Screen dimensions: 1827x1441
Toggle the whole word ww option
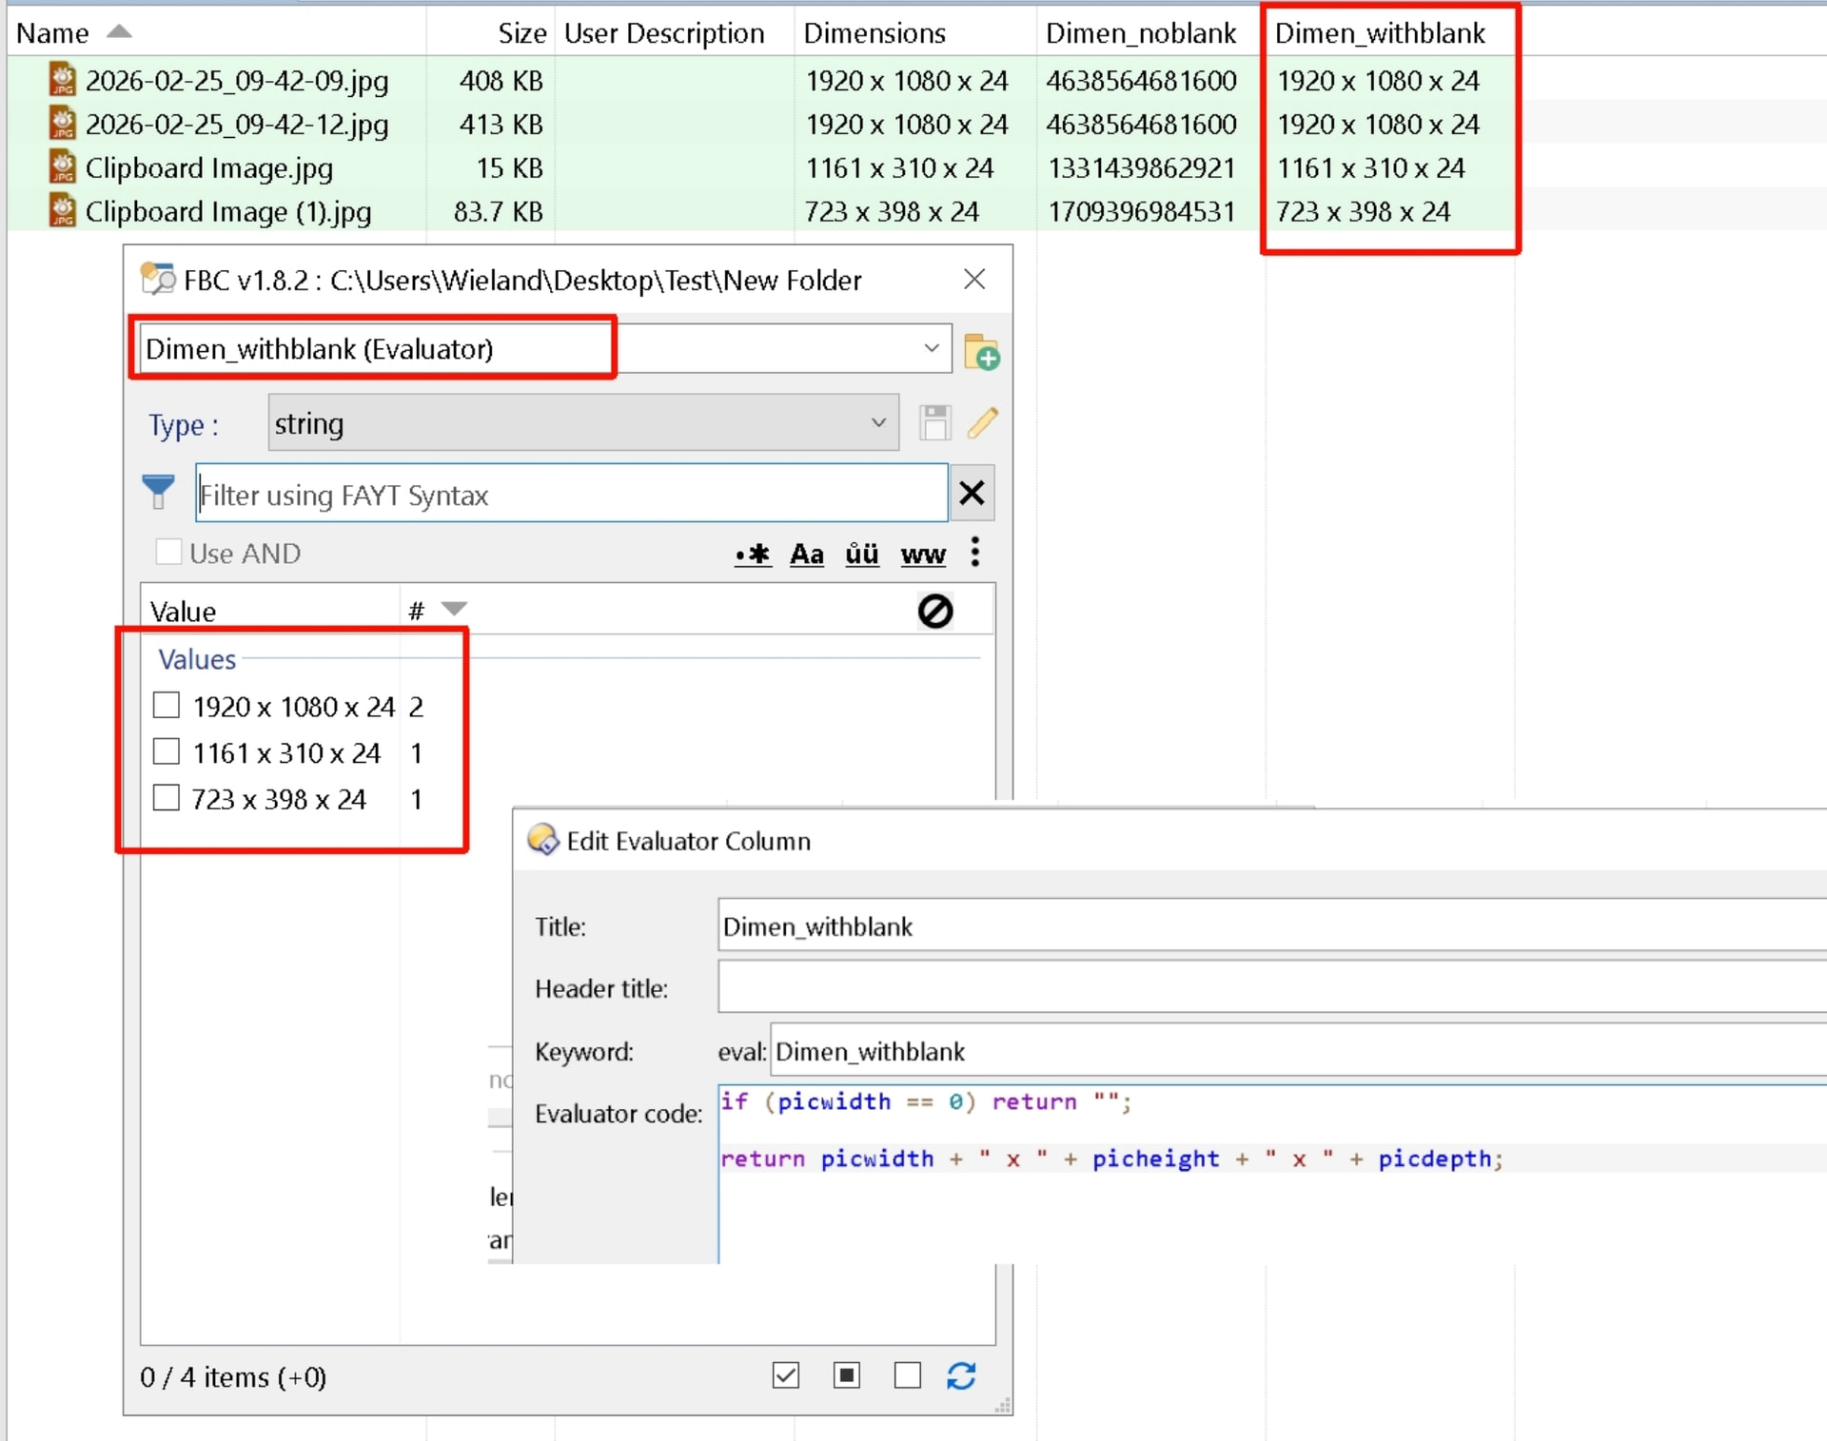point(923,554)
